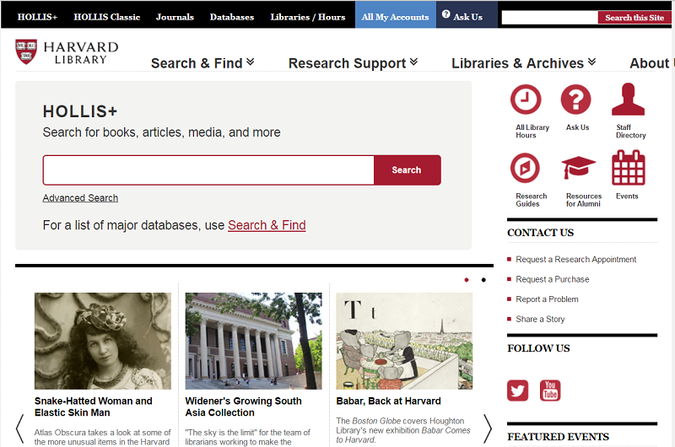Screen dimensions: 675x447
Task: Open Share a Story link
Action: pyautogui.click(x=540, y=319)
